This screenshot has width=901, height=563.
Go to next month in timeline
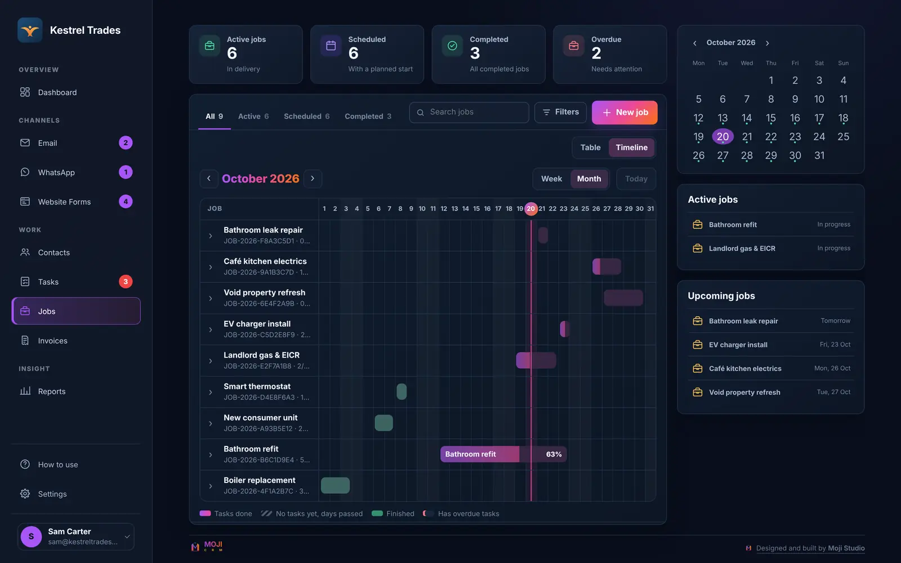click(x=313, y=178)
